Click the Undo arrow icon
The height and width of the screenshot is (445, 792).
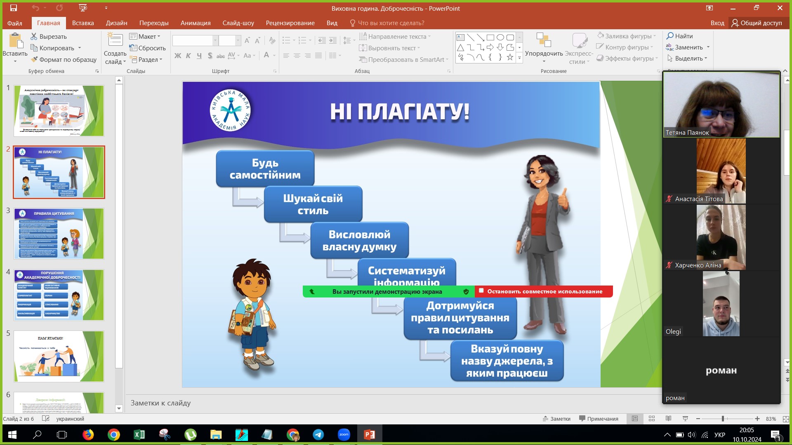[35, 8]
